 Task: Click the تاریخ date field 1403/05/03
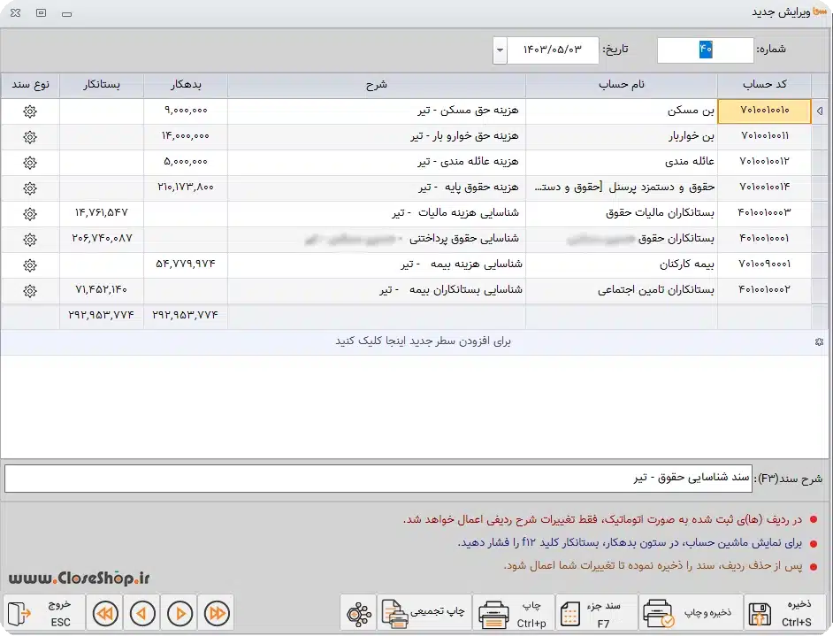(x=553, y=50)
